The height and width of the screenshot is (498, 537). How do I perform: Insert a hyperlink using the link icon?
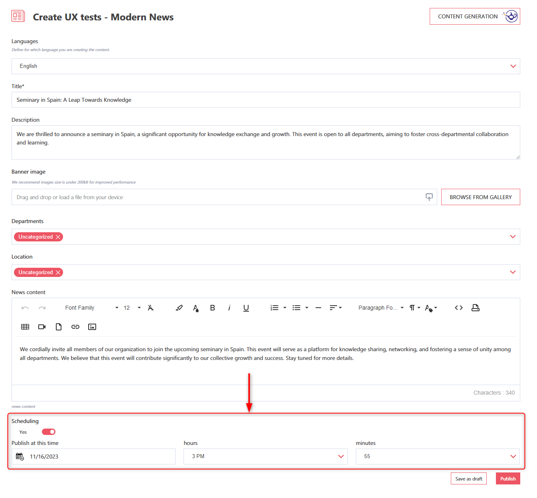(x=75, y=326)
